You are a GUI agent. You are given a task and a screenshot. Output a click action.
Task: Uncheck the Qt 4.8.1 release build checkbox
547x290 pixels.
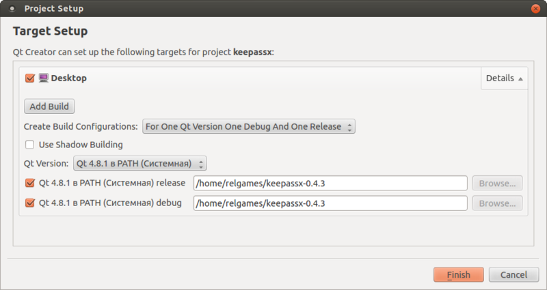tap(30, 183)
